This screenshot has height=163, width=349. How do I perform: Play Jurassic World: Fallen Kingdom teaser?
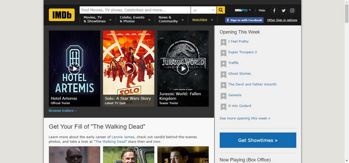pos(183,68)
